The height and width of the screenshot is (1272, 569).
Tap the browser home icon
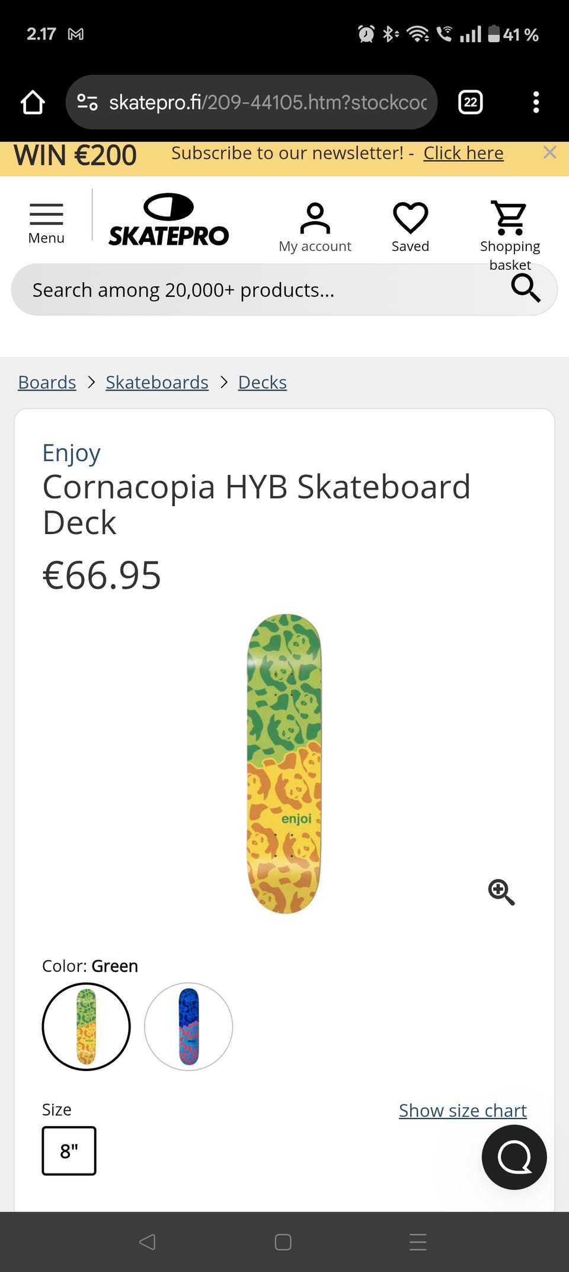tap(33, 103)
